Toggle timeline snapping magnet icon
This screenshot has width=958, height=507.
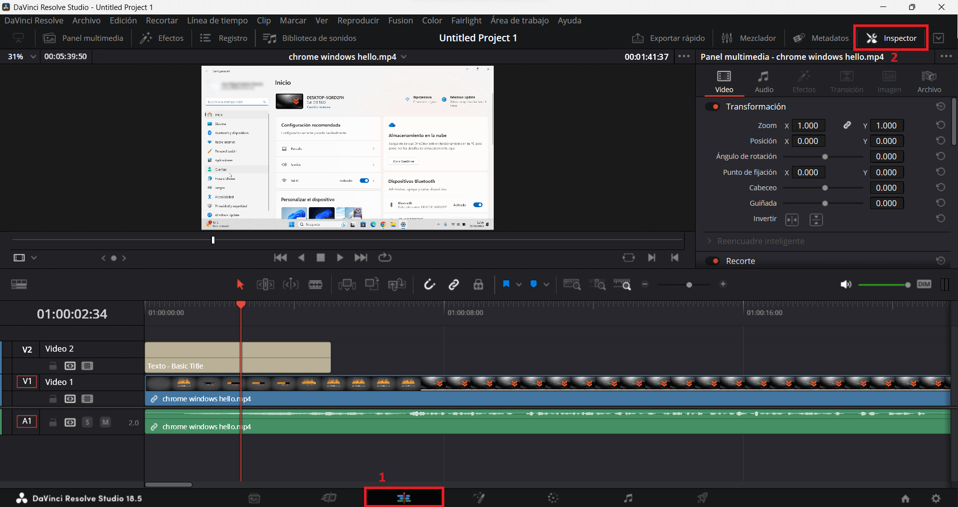click(x=429, y=284)
